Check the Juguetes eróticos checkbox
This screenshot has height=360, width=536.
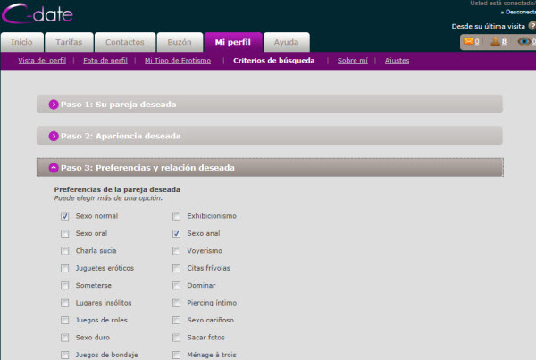[x=64, y=268]
